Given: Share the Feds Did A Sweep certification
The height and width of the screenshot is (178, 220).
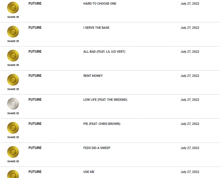Looking at the screenshot, I should click(13, 162).
